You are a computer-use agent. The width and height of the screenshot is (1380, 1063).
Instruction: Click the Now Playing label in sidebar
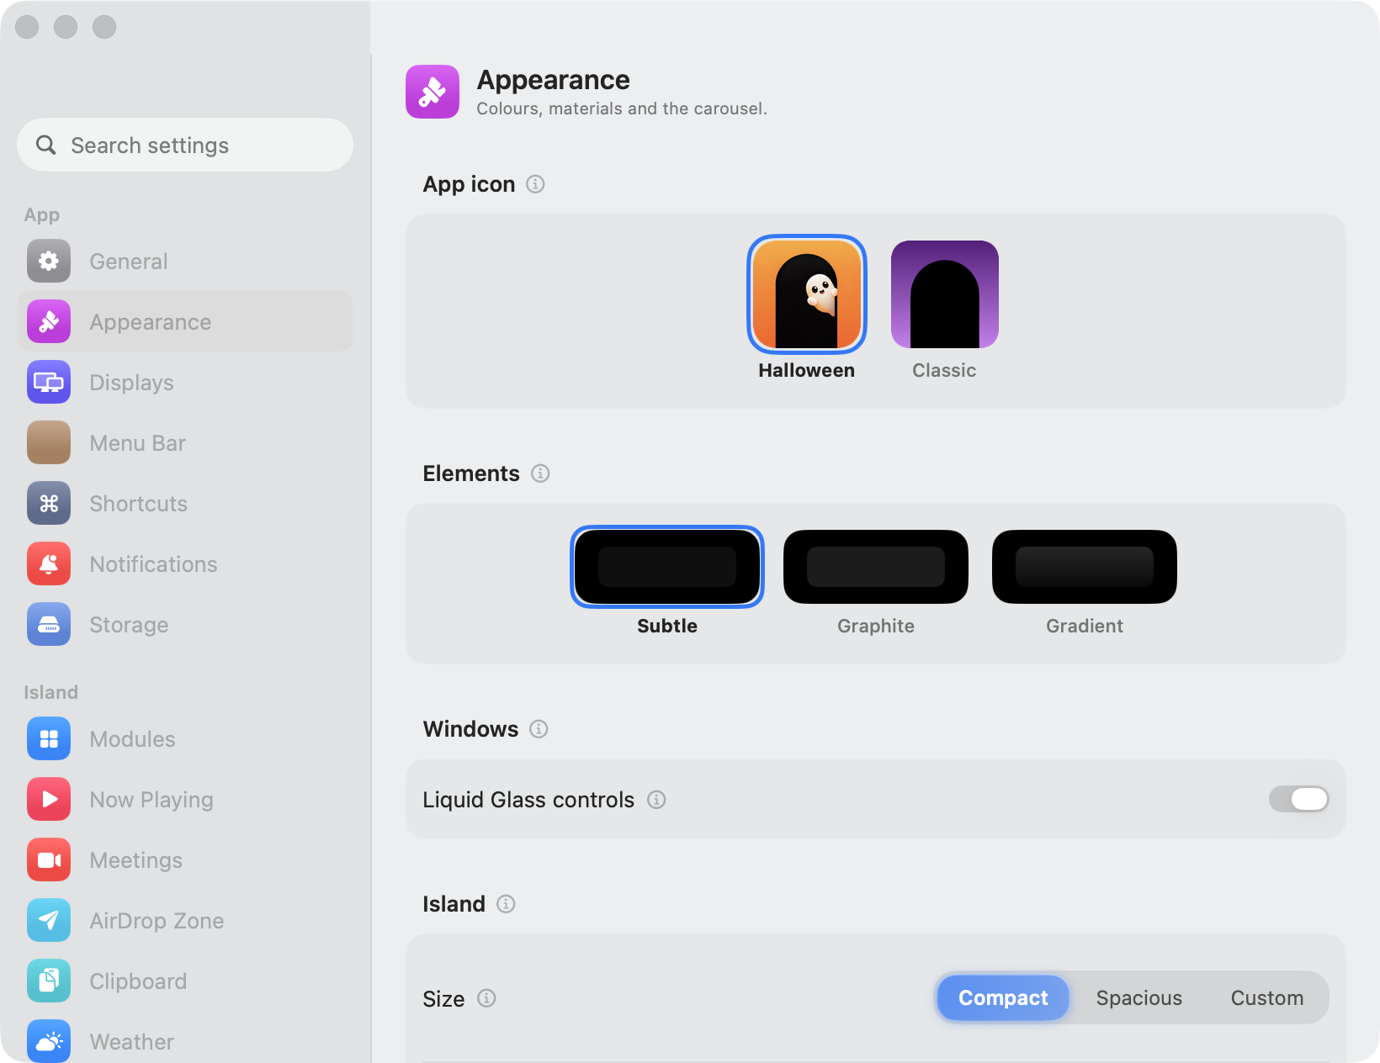(x=151, y=800)
